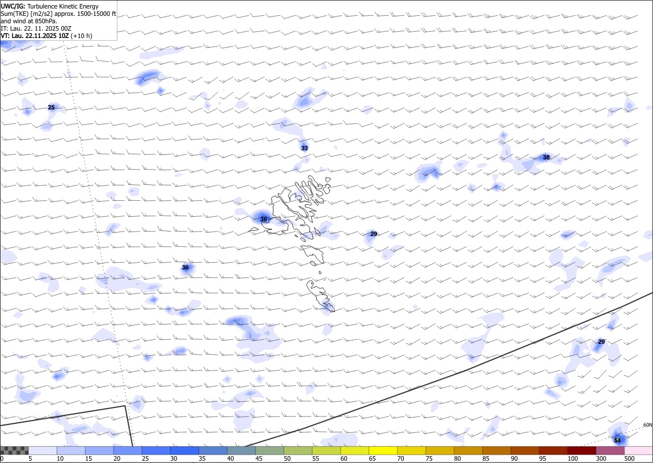Screen dimensions: 653x463
Task: Click the checkered 0–5 legend swatch
Action: click(15, 451)
